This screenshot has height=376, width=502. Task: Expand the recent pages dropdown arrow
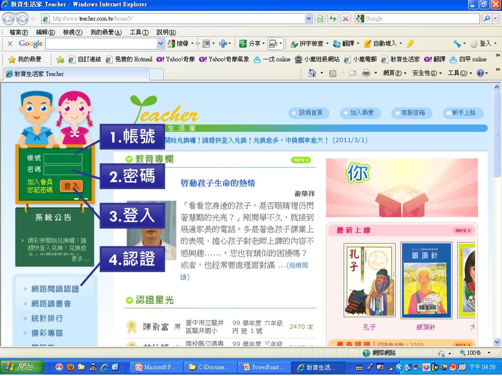tap(33, 19)
